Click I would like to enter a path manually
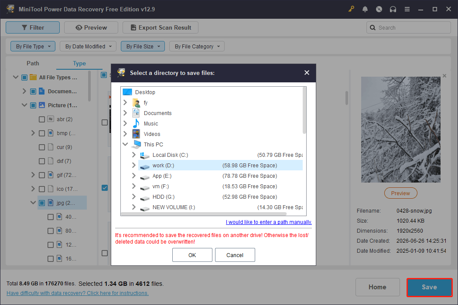Viewport: 458px width, 305px height. point(269,222)
